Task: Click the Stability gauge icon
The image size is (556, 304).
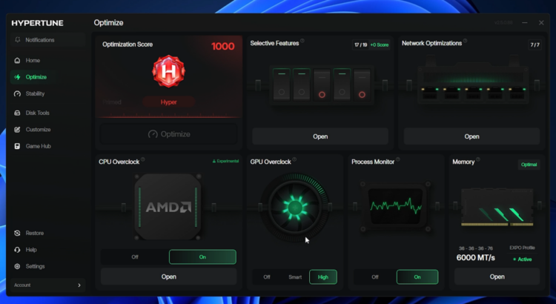Action: [x=17, y=93]
